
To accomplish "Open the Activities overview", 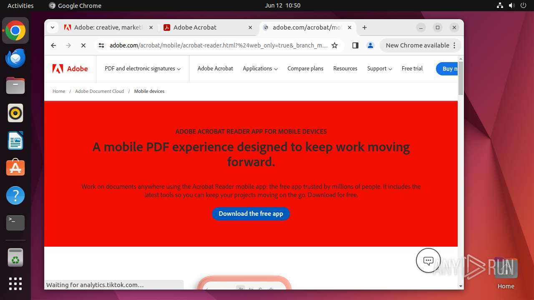I will [20, 5].
